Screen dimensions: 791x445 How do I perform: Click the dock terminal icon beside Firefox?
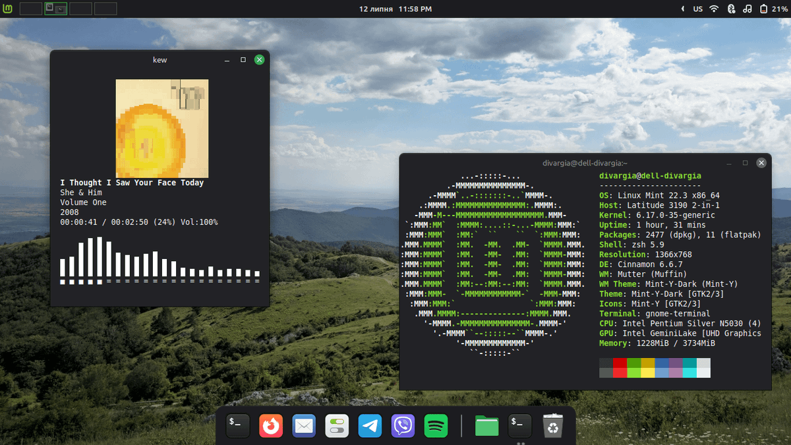point(238,426)
